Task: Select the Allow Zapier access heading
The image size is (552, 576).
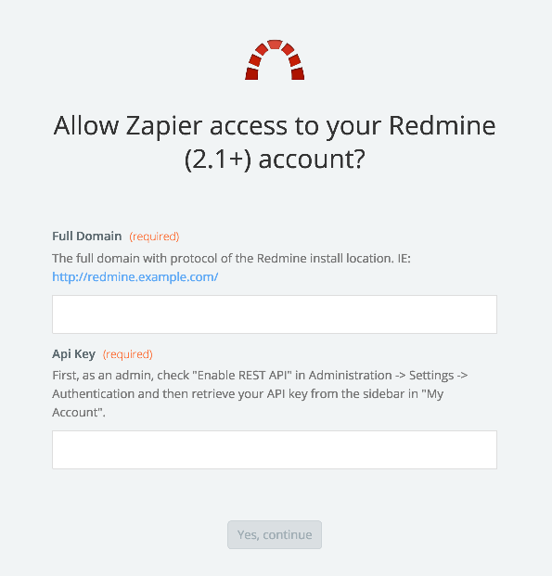Action: coord(275,142)
